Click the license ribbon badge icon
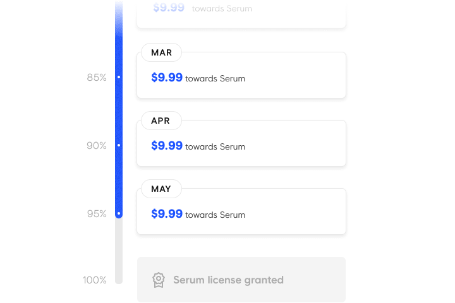455x303 pixels. [159, 280]
